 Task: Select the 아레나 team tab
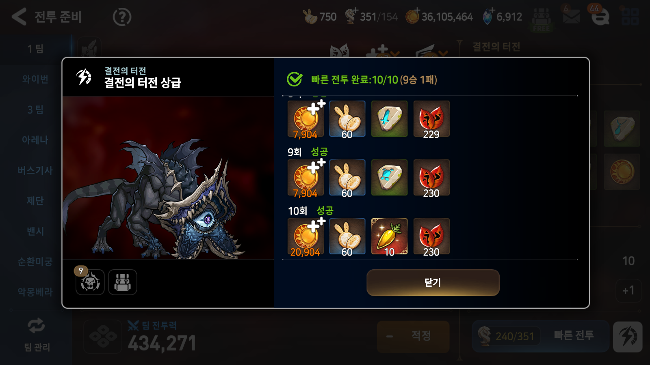coord(35,140)
